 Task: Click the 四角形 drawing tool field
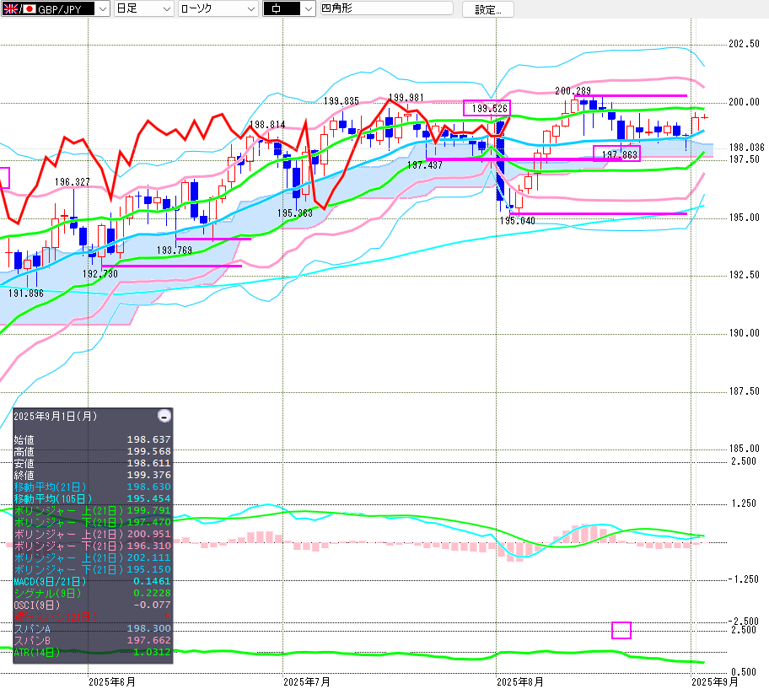386,8
